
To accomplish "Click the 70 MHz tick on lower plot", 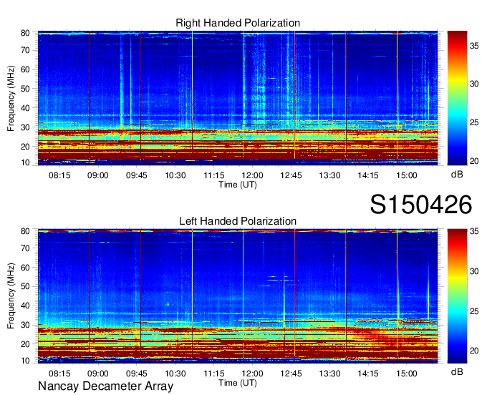I will click(25, 248).
